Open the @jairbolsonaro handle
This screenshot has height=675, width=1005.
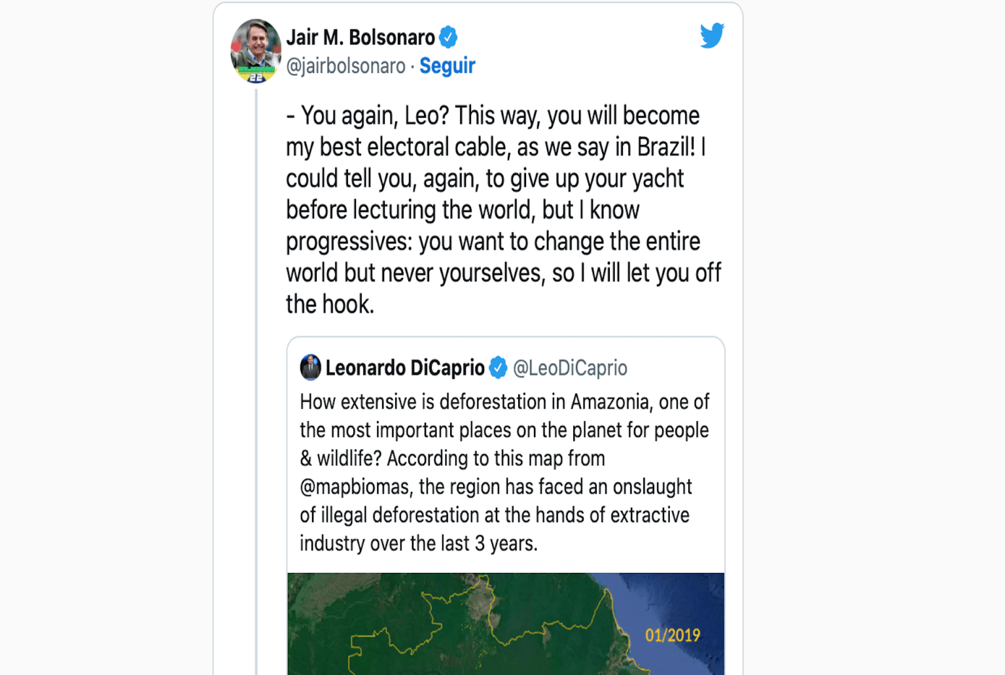pyautogui.click(x=345, y=66)
